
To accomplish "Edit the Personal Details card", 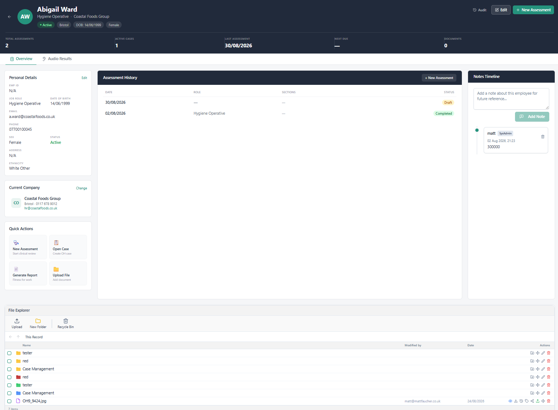I will (84, 78).
